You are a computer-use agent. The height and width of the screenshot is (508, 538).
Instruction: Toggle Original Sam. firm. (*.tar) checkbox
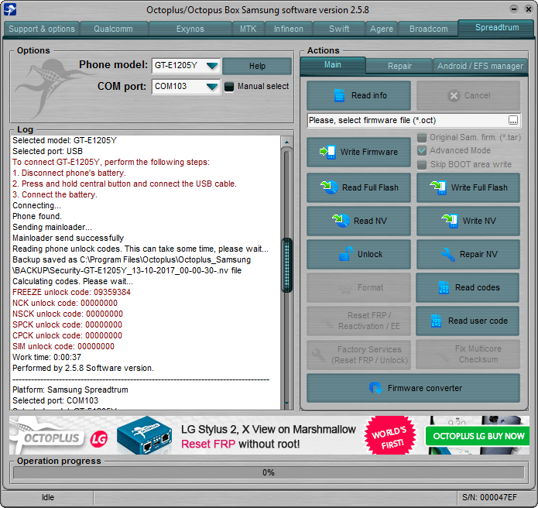(422, 138)
